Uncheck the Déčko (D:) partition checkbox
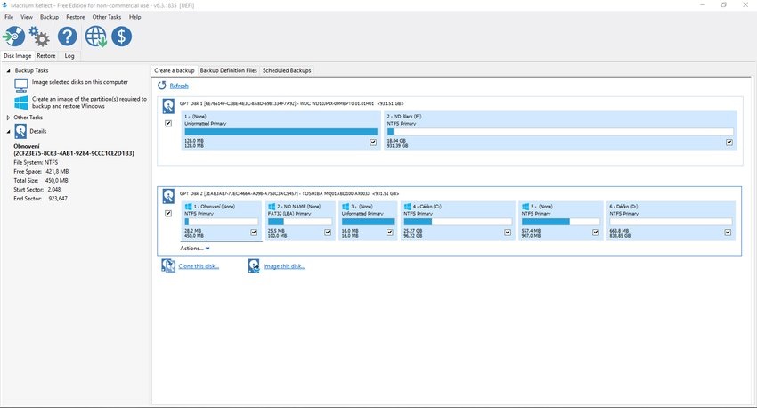The width and height of the screenshot is (757, 408). tap(728, 233)
